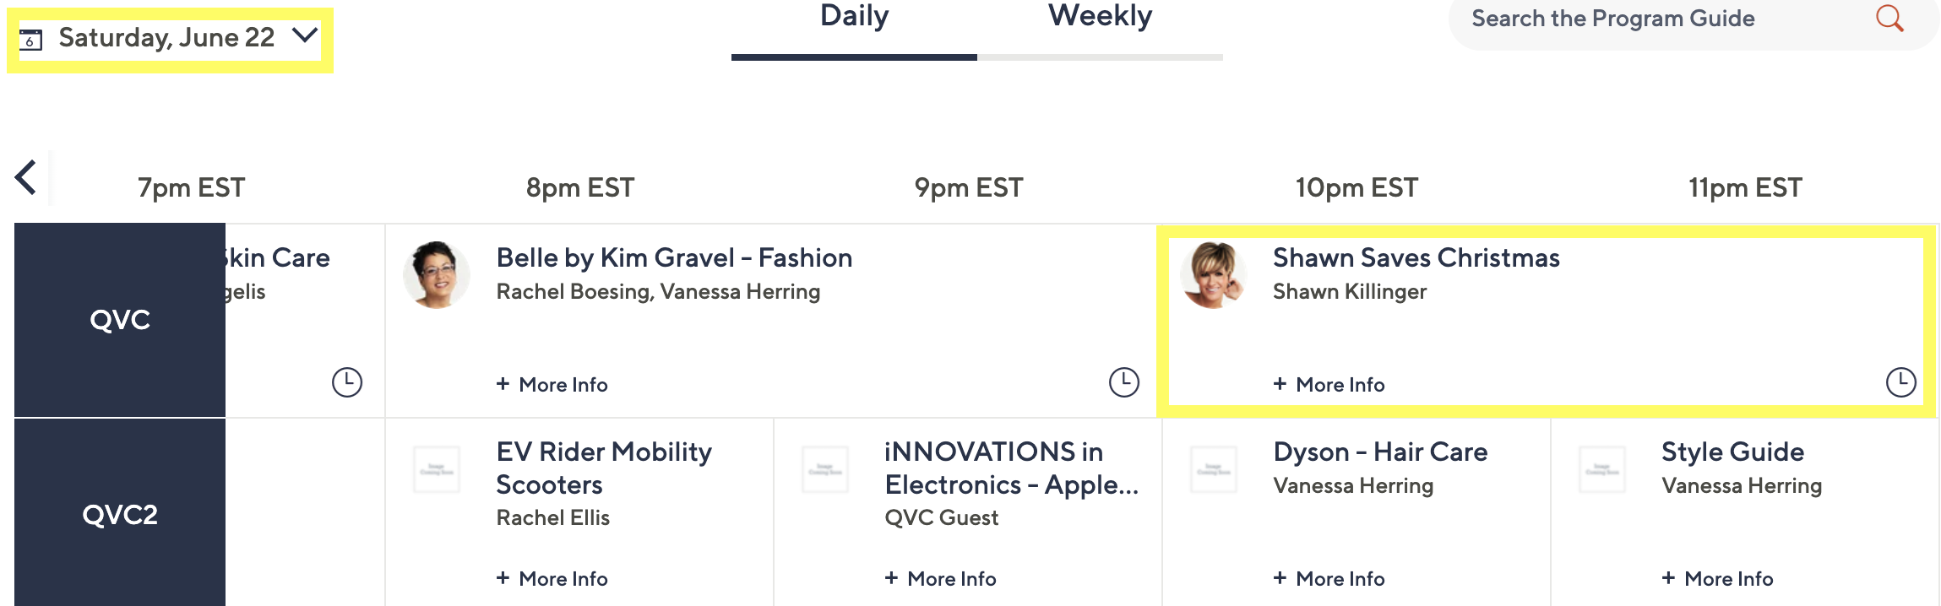This screenshot has height=606, width=1941.
Task: Select the QVC2 channel label
Action: (x=120, y=514)
